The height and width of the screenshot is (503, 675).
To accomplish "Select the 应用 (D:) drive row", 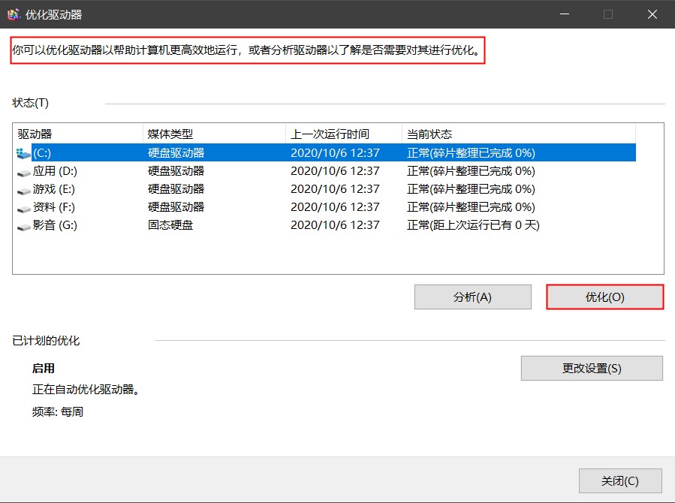I will (x=225, y=170).
